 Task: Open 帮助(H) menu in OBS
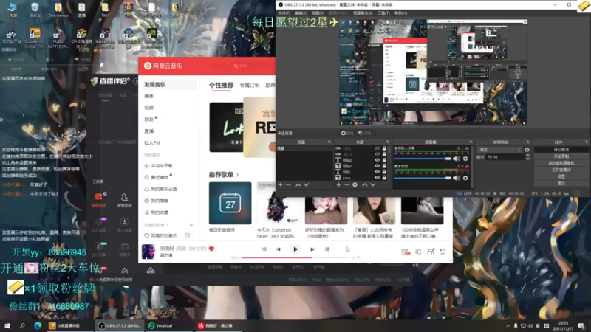(x=400, y=13)
